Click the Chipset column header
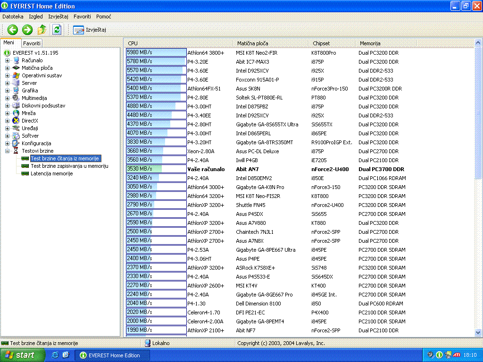This screenshot has height=362, width=483. tap(321, 43)
